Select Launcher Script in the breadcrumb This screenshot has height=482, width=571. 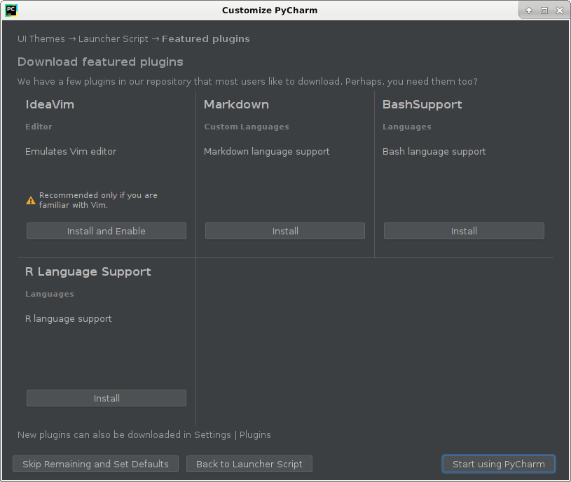(x=113, y=39)
